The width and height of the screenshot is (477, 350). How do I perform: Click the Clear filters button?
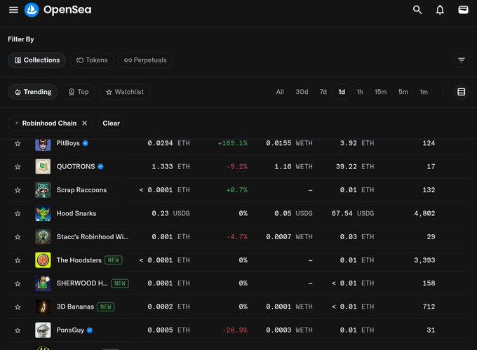click(111, 123)
